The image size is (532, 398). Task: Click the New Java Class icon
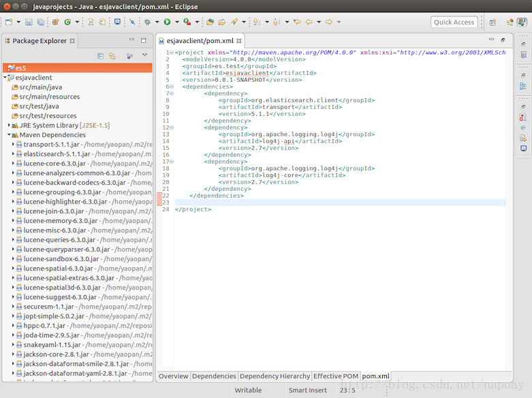[67, 22]
